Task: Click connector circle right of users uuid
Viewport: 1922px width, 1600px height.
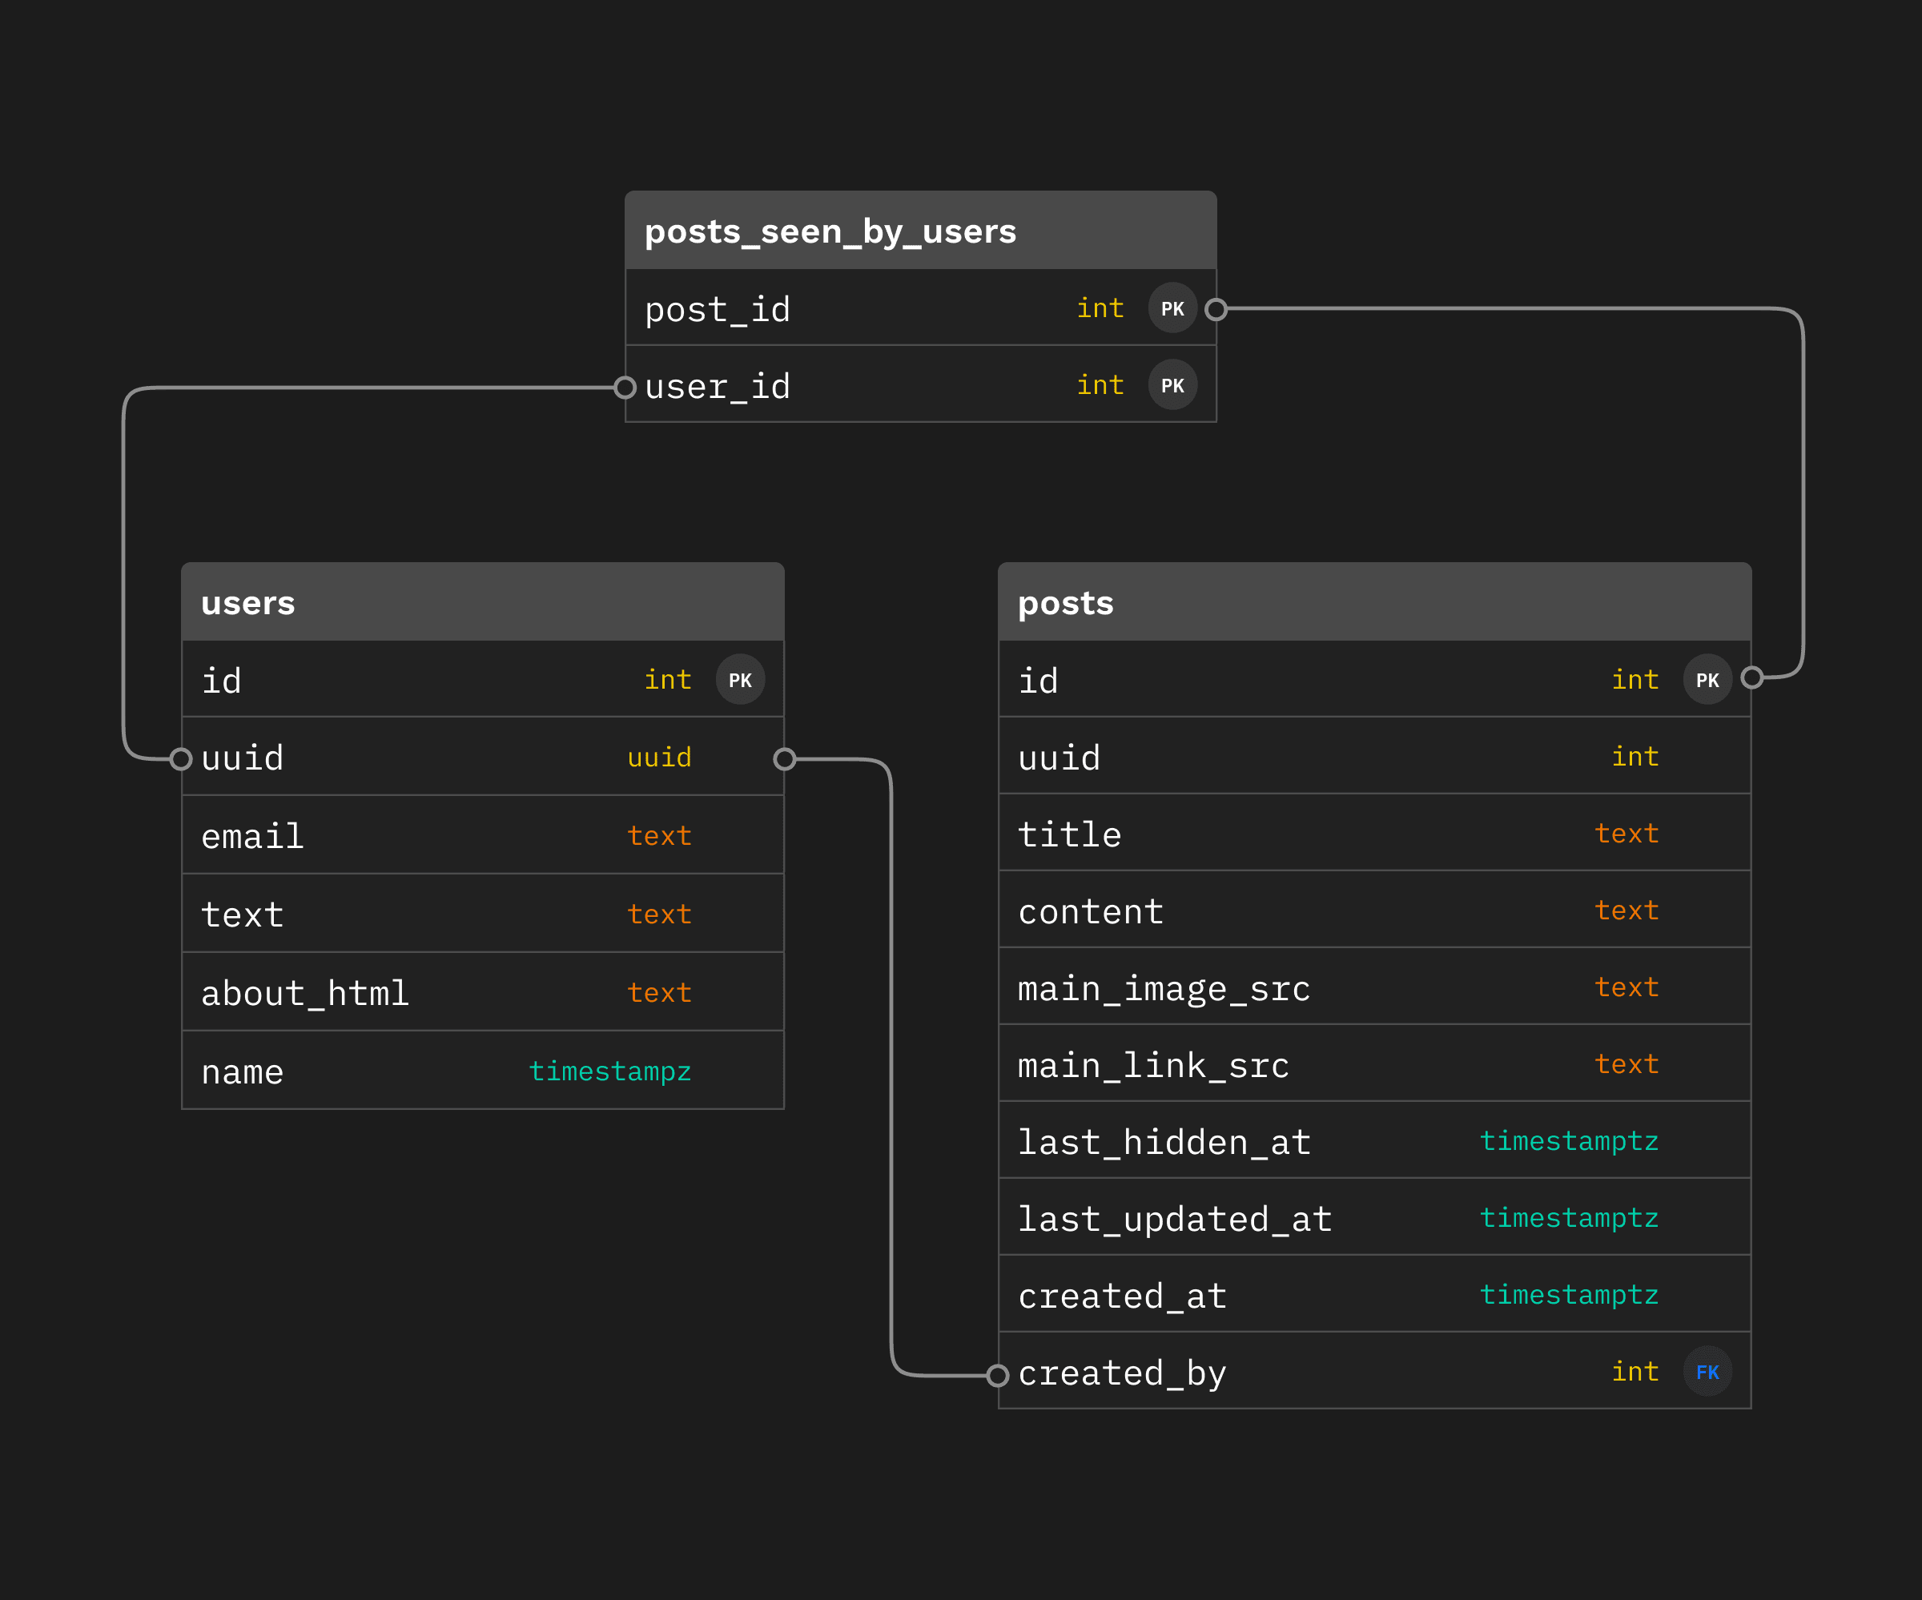Action: (x=784, y=759)
